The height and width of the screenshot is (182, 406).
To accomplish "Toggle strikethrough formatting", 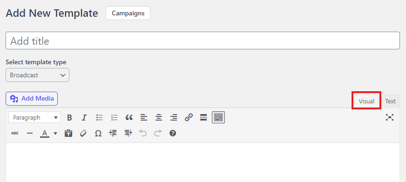I will [x=15, y=133].
